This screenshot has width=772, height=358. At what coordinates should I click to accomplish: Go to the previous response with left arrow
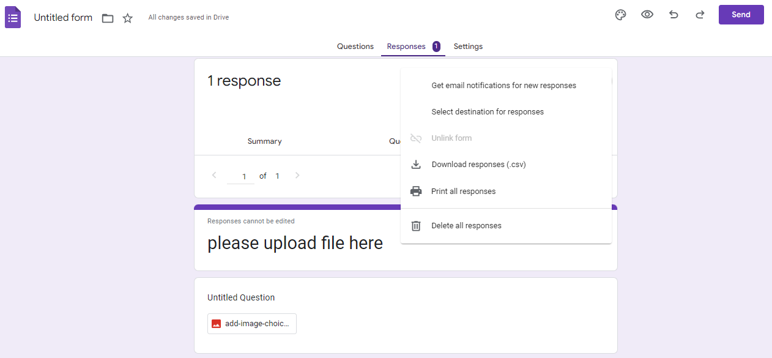click(213, 176)
